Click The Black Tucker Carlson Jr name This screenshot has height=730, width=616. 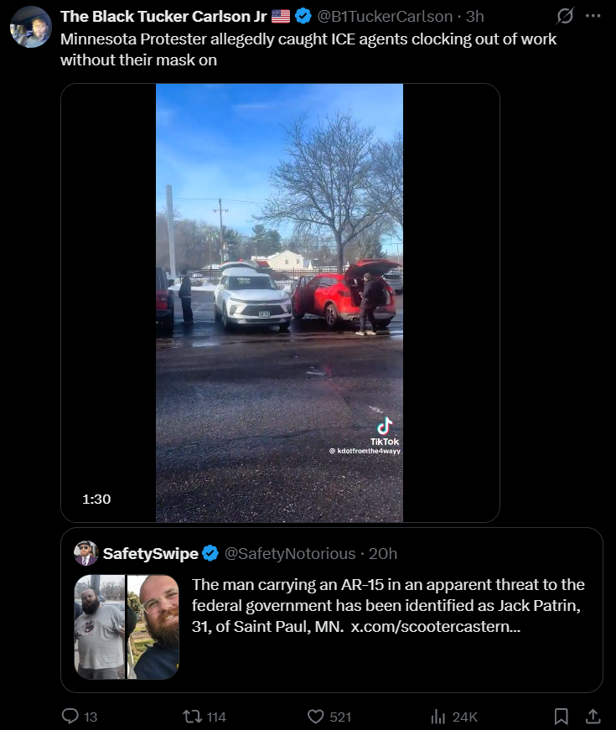click(x=163, y=16)
